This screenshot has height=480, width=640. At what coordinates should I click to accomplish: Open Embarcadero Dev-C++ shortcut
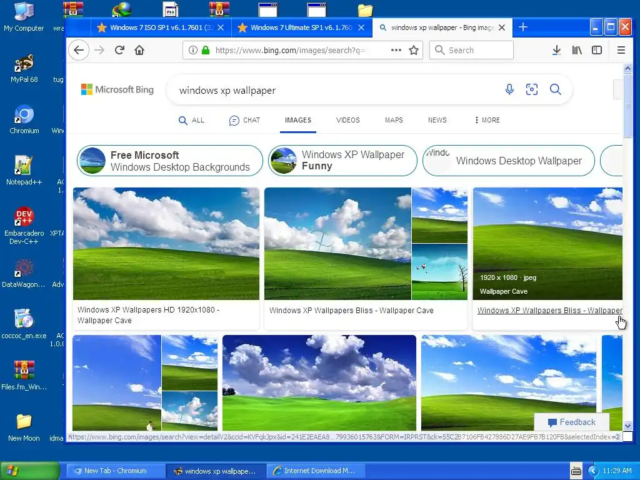pyautogui.click(x=24, y=225)
